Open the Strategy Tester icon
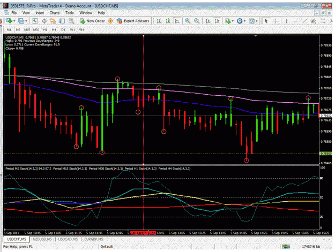335x252 pixels. [71, 21]
